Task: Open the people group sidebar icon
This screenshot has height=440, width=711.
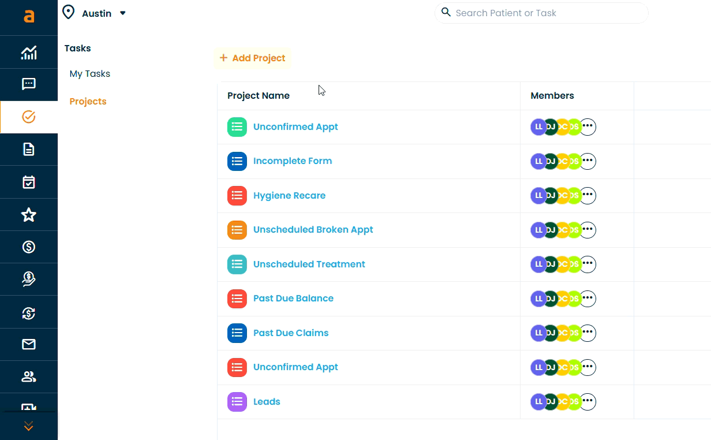Action: (x=28, y=377)
